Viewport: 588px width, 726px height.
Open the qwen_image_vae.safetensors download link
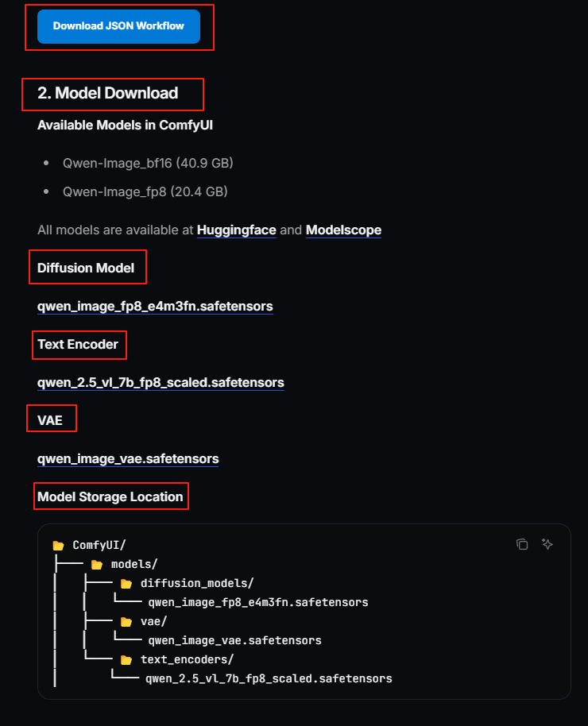tap(128, 459)
